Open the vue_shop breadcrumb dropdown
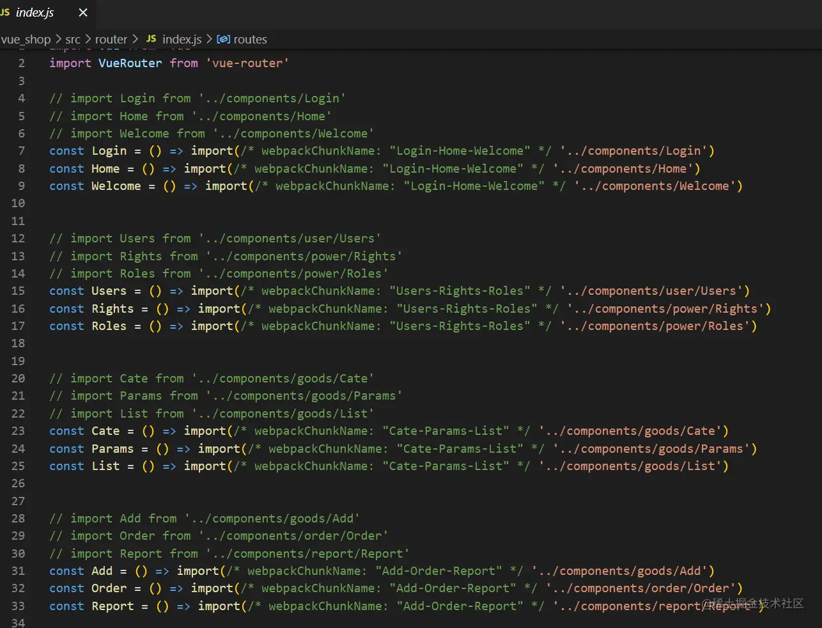Screen dimensions: 822x628 point(26,39)
